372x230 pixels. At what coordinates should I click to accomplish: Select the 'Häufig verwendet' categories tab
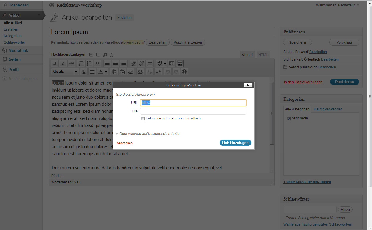pos(328,109)
